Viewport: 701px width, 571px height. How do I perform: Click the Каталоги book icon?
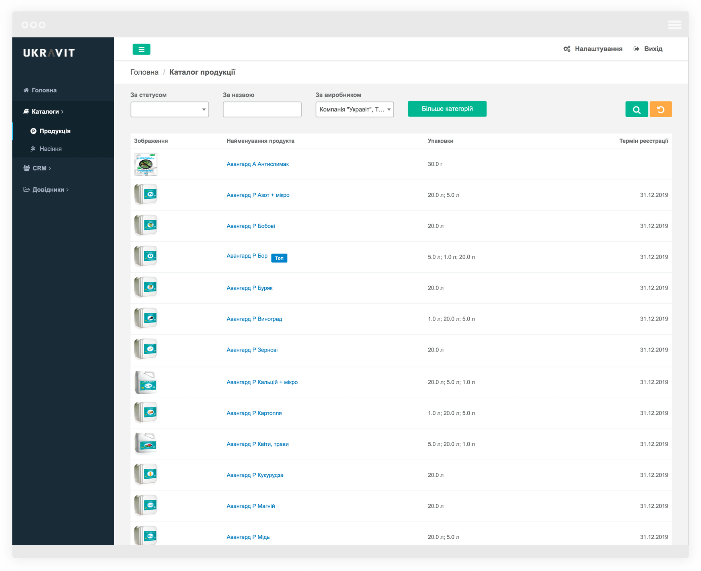coord(26,112)
